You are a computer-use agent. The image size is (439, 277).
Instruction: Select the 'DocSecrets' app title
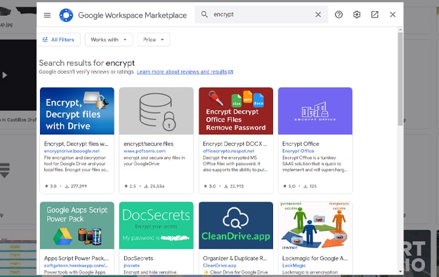click(138, 258)
